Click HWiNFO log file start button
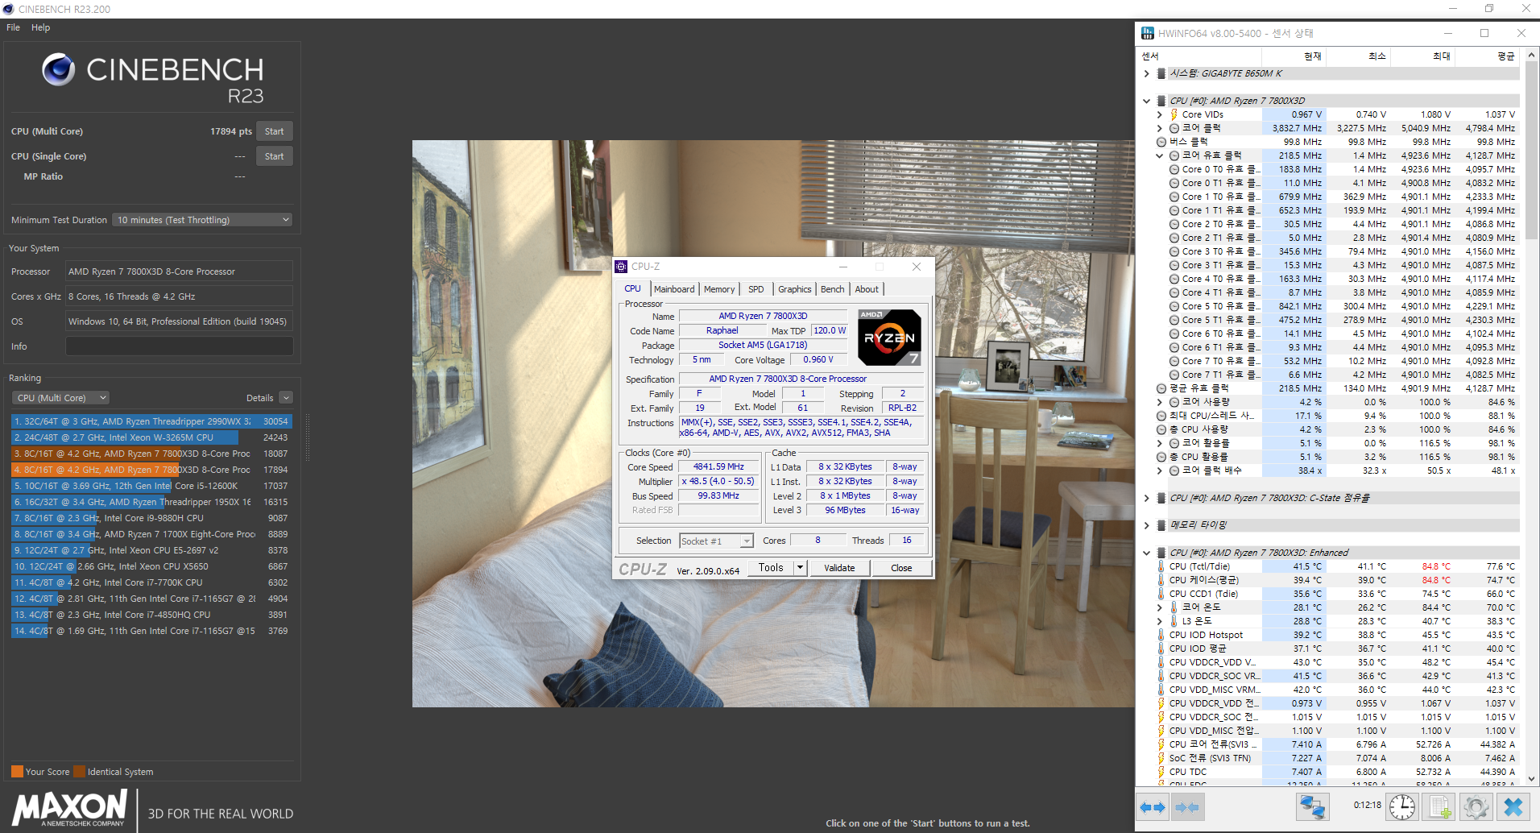The image size is (1540, 833). [1440, 806]
